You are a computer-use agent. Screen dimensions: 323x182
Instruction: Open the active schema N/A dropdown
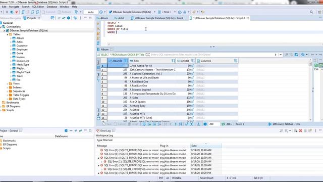[167, 12]
